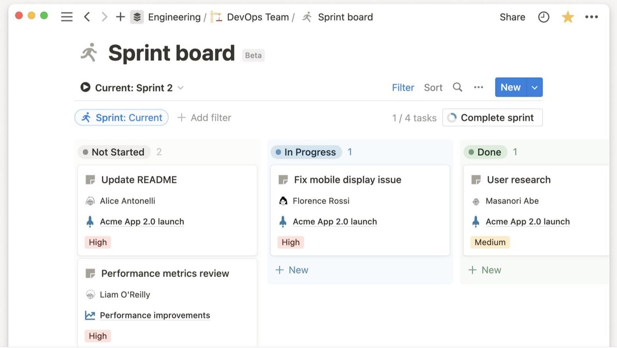The image size is (617, 348).
Task: Click the Complete sprint button
Action: (492, 118)
